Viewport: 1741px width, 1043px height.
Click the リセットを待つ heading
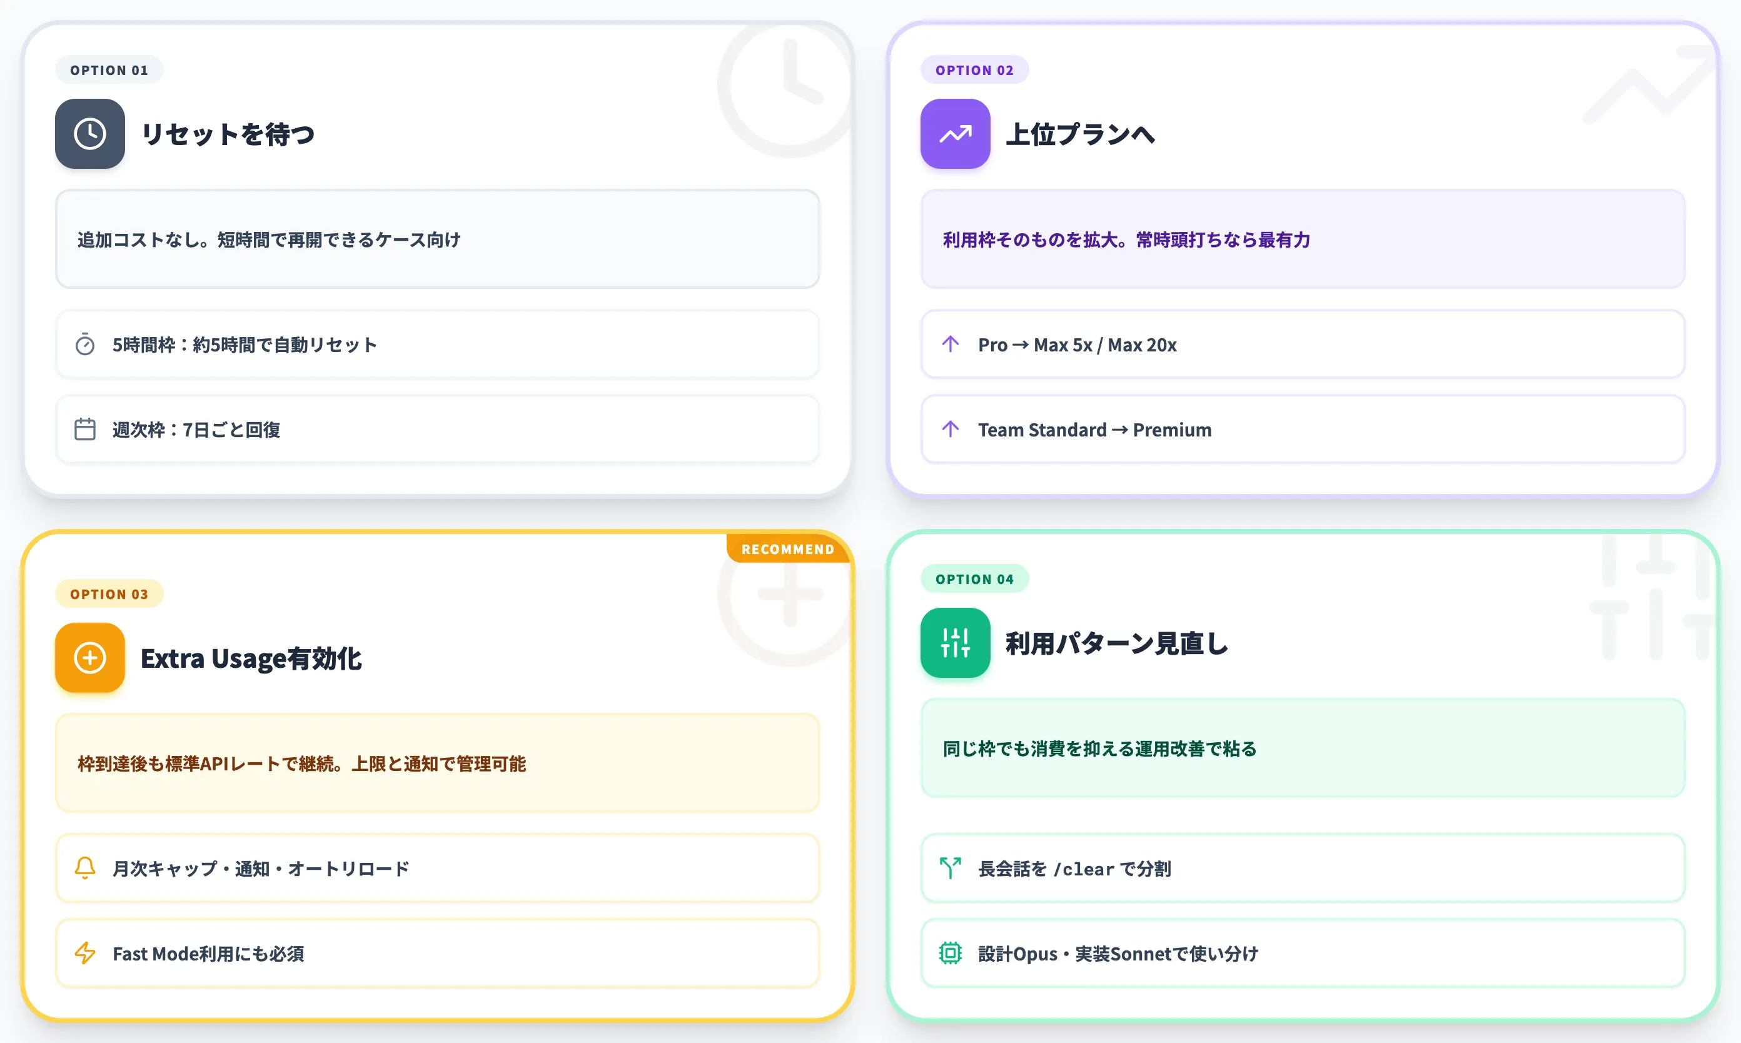(228, 134)
